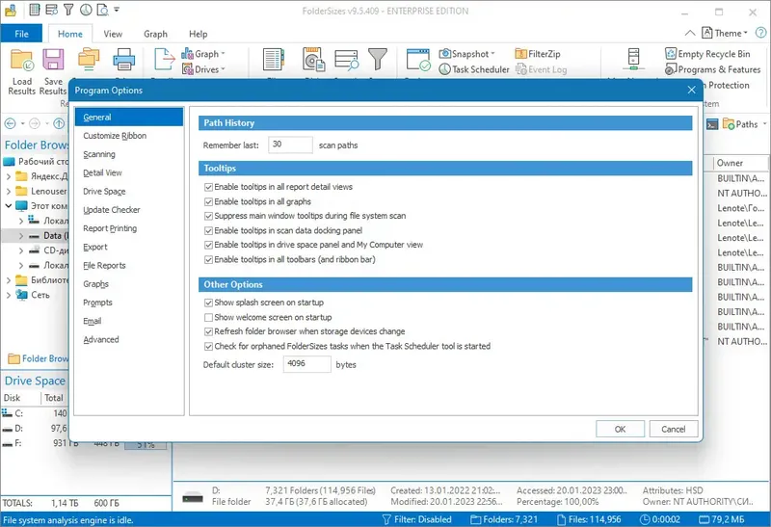Enable Show welcome screen on startup
This screenshot has width=771, height=527.
tap(208, 317)
